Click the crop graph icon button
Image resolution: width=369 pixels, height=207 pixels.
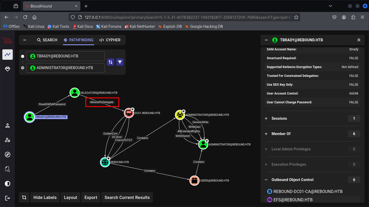pos(24,197)
